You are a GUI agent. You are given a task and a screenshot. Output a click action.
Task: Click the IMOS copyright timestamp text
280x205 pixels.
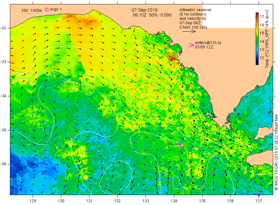coord(276,152)
